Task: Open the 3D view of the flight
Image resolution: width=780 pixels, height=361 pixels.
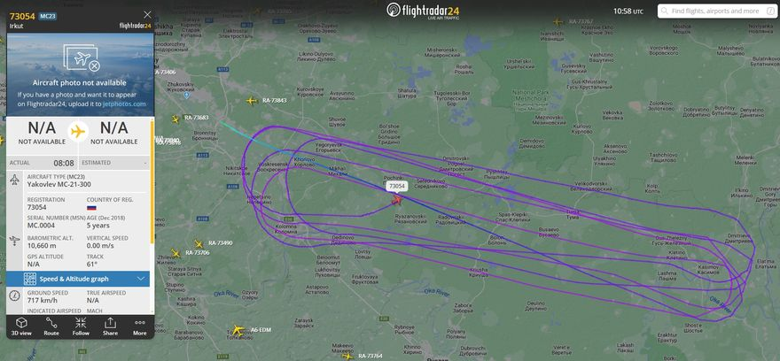Action: click(x=21, y=326)
